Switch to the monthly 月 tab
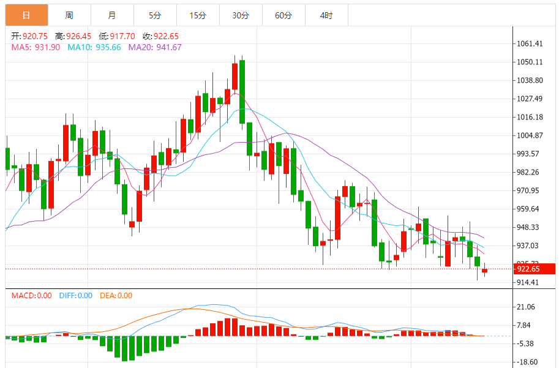 tap(112, 15)
